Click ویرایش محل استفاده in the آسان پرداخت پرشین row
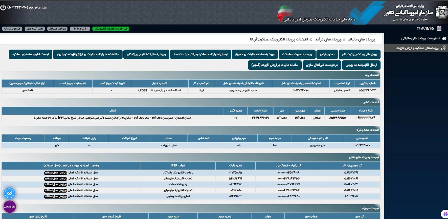 [x=56, y=196]
